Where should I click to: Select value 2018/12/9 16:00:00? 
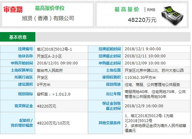point(144,106)
